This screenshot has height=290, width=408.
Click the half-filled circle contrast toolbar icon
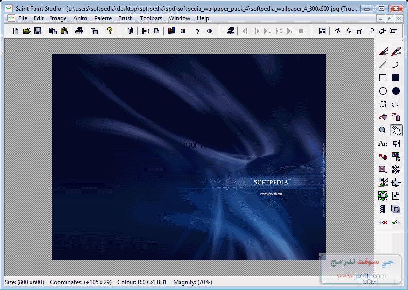coord(209,31)
